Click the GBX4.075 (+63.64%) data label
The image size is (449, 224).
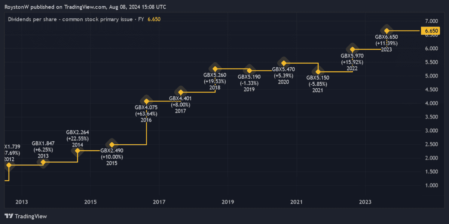[x=146, y=111]
